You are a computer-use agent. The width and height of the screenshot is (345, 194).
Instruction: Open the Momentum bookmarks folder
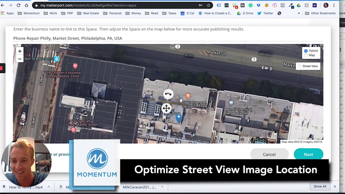tap(29, 13)
